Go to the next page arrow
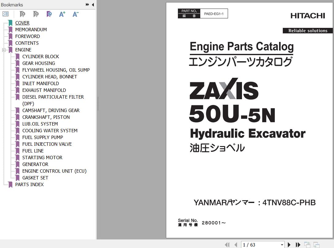Screen dimensions: 334x248 point(289,245)
